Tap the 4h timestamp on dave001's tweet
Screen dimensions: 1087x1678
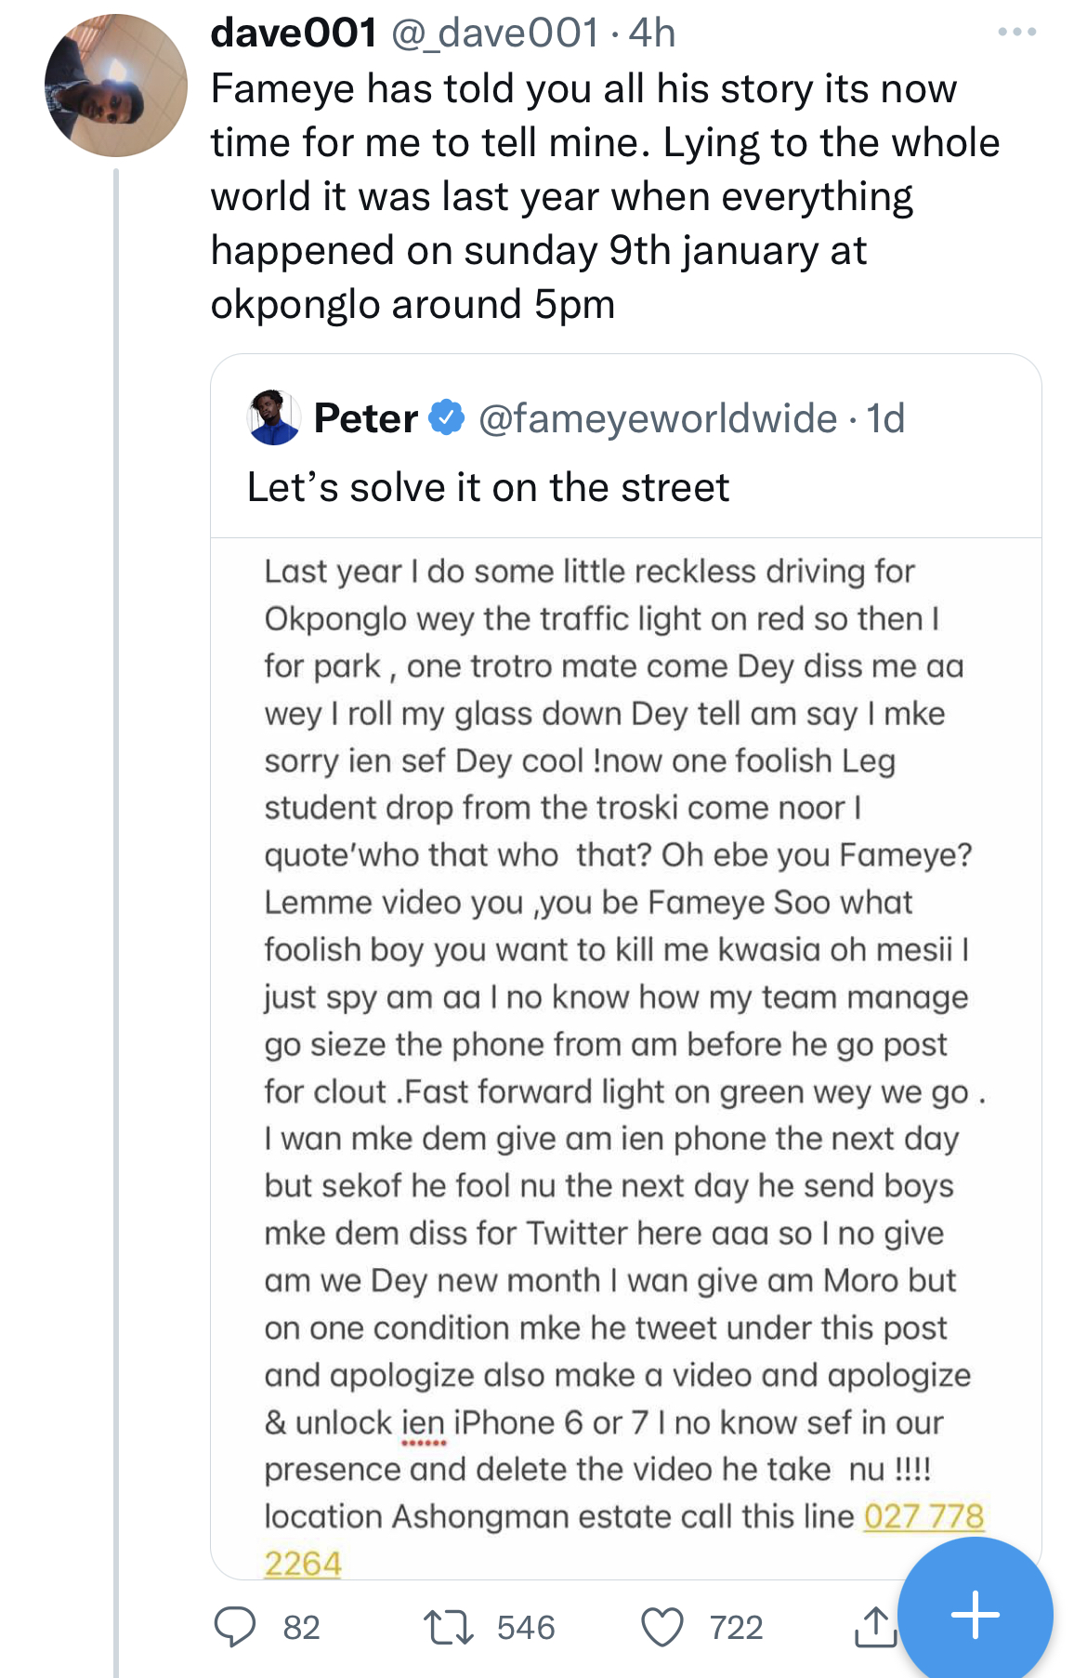pos(652,33)
